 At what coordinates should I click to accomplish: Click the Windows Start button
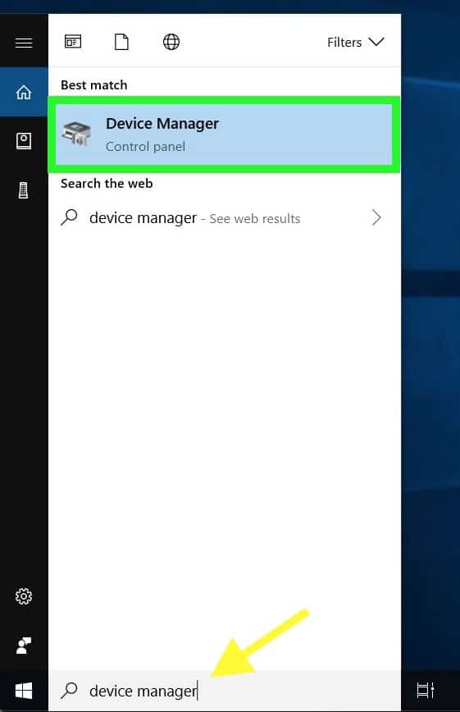[x=24, y=691]
